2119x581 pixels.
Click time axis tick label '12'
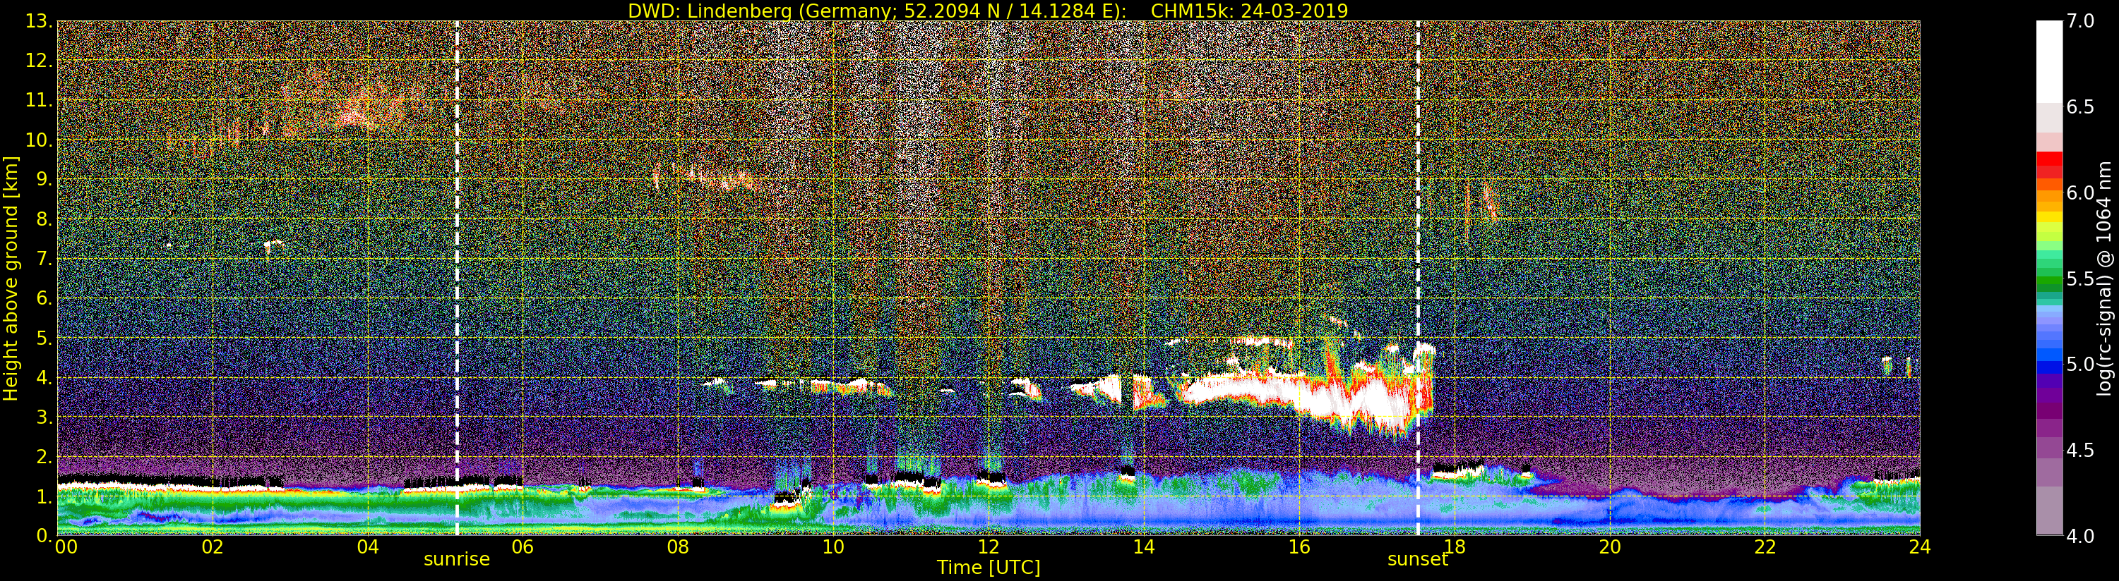pyautogui.click(x=989, y=547)
